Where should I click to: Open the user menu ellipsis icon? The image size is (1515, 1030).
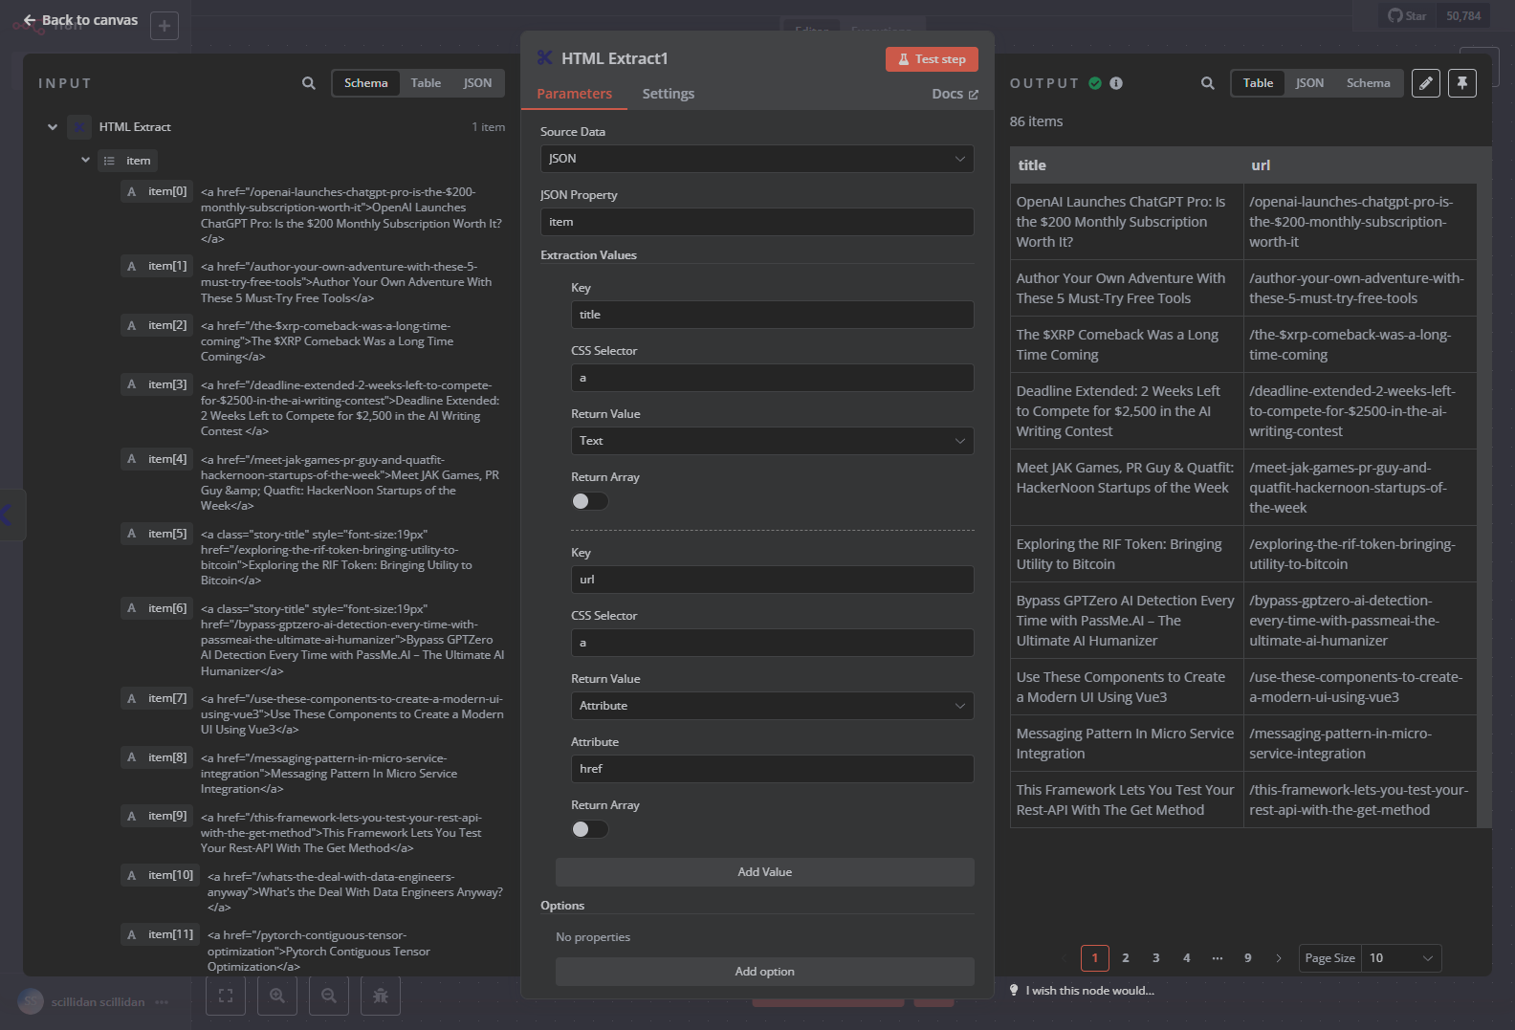click(162, 1002)
